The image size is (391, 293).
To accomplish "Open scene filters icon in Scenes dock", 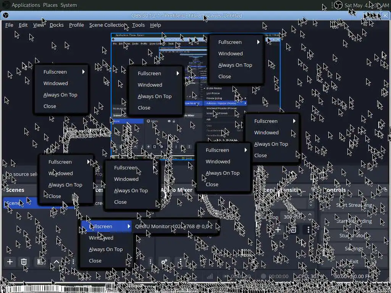I will point(39,262).
